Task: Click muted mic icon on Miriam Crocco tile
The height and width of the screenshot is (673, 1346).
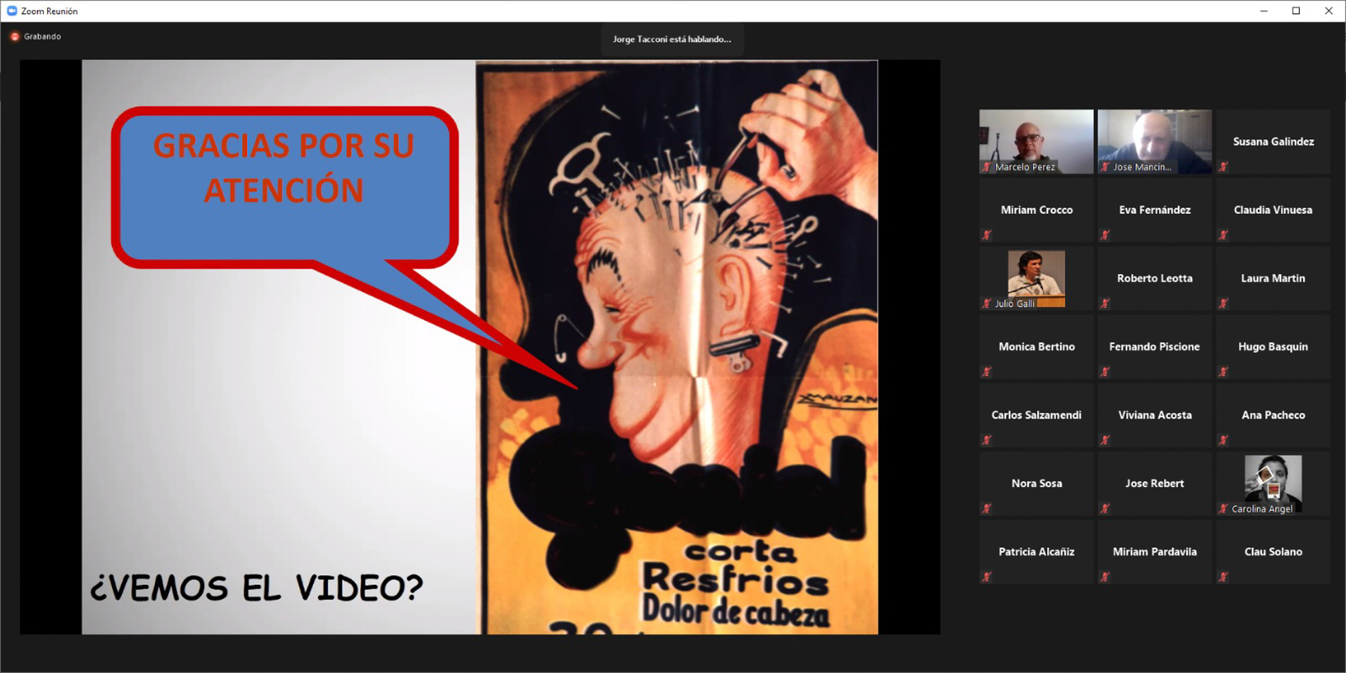Action: (987, 235)
